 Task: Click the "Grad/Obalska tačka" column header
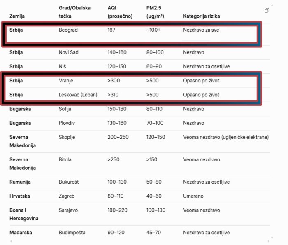74,12
